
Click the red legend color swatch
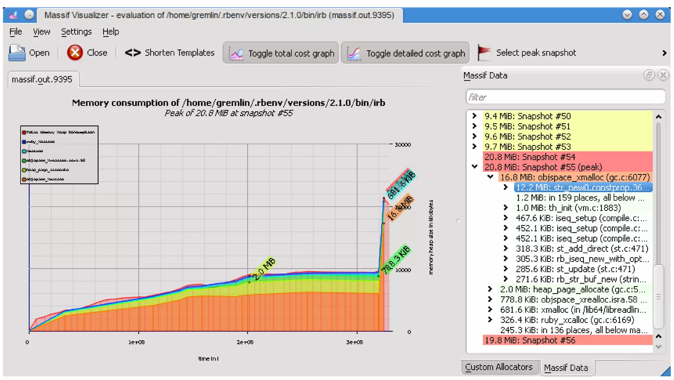tap(24, 132)
